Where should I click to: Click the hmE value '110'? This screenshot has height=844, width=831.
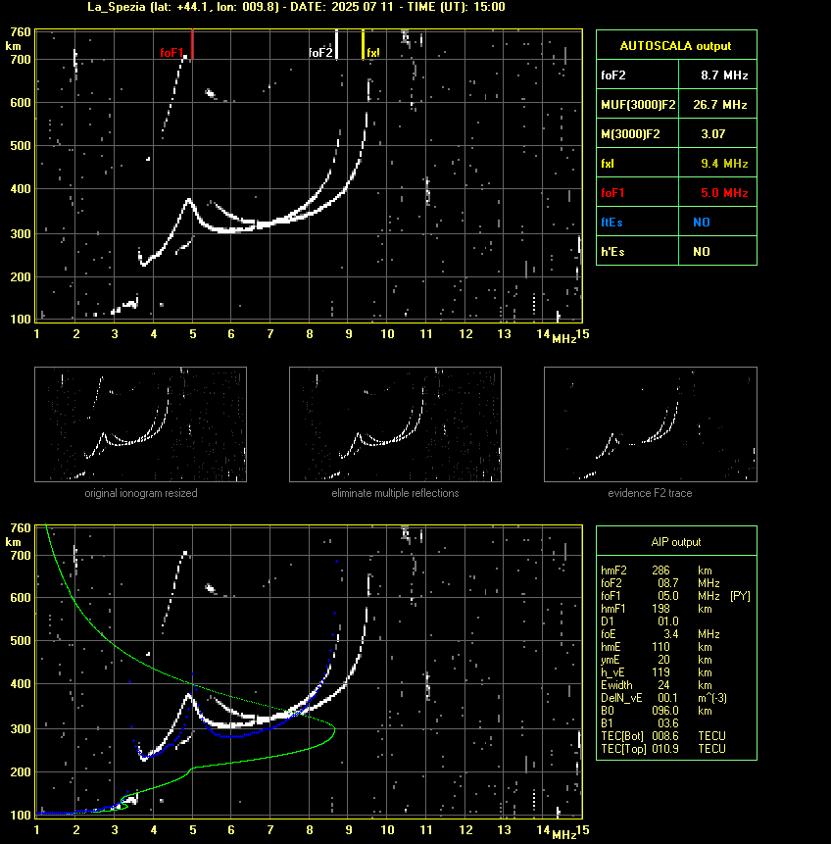pos(660,647)
